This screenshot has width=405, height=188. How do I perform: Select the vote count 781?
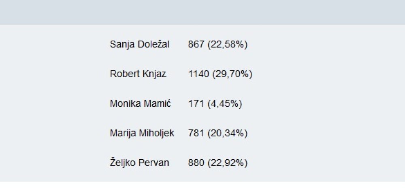coord(196,133)
